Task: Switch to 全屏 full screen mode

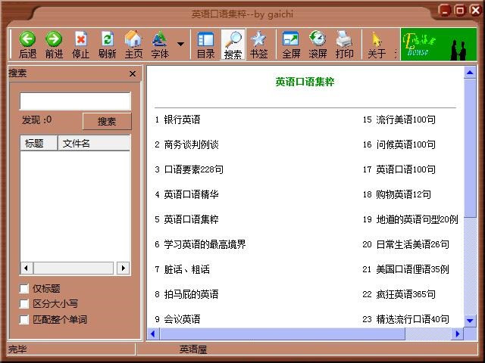Action: (x=291, y=45)
